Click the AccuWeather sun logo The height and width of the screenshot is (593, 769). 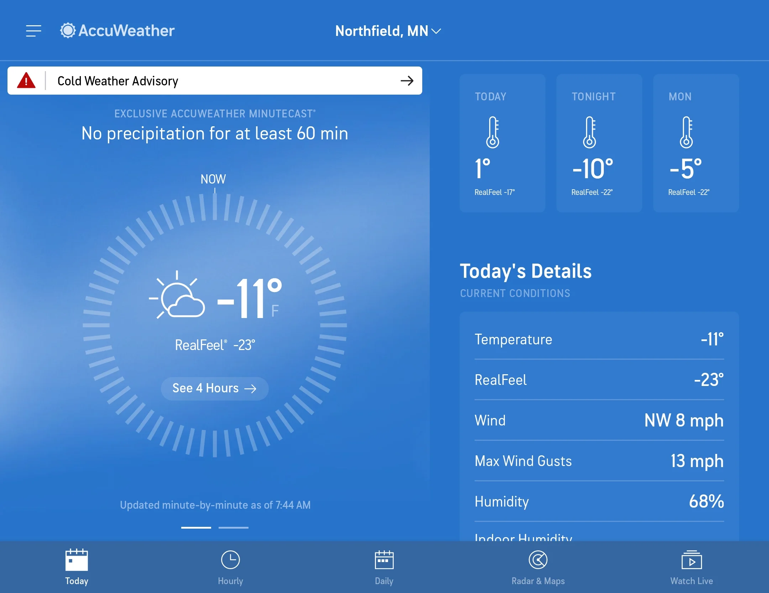(x=68, y=31)
